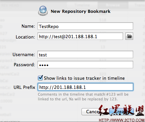This screenshot has width=145, height=122.
Task: Click the "Password:" label text
Action: pos(24,65)
